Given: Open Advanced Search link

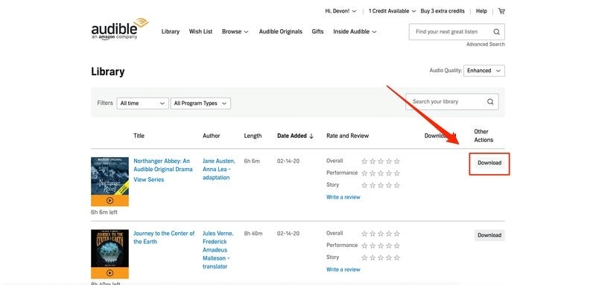Looking at the screenshot, I should point(486,45).
